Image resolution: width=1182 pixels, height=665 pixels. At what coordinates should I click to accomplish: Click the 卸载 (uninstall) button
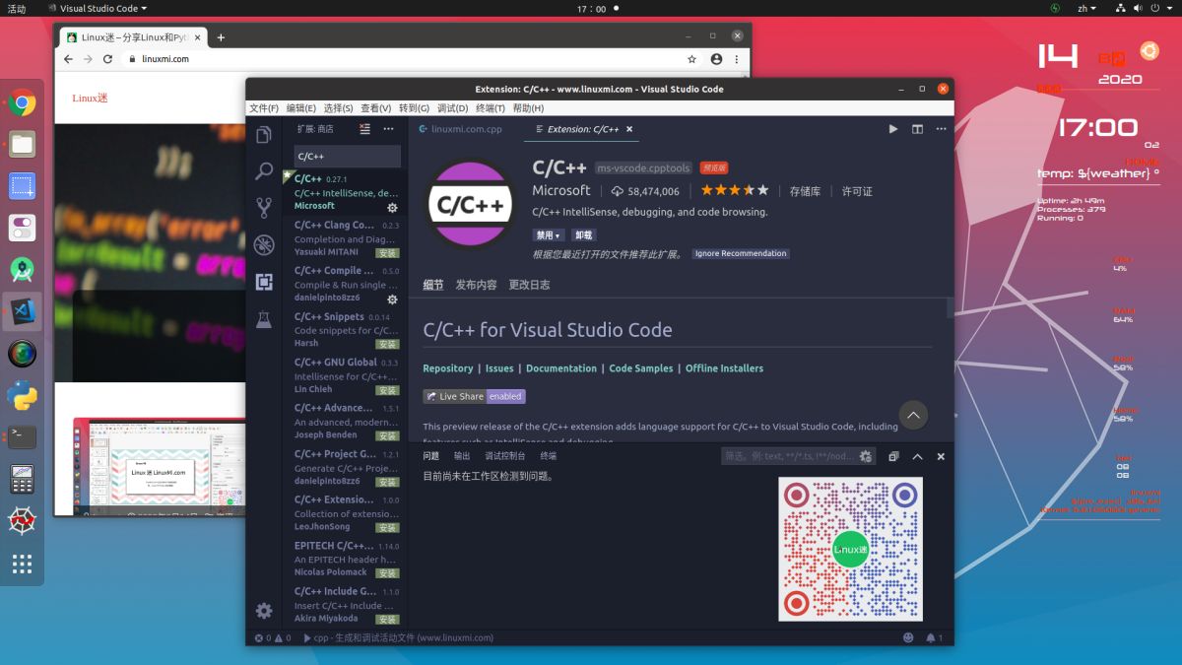click(583, 235)
